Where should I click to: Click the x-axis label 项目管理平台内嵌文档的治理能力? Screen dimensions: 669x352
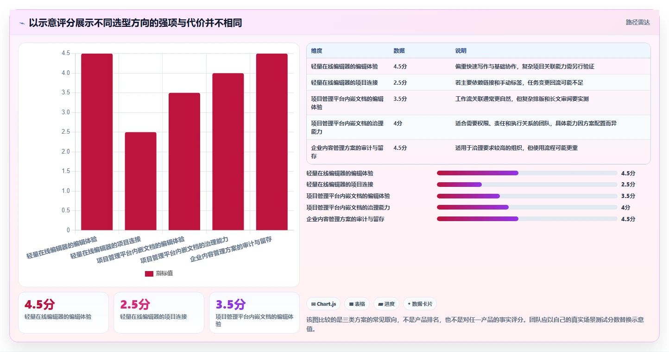(184, 250)
